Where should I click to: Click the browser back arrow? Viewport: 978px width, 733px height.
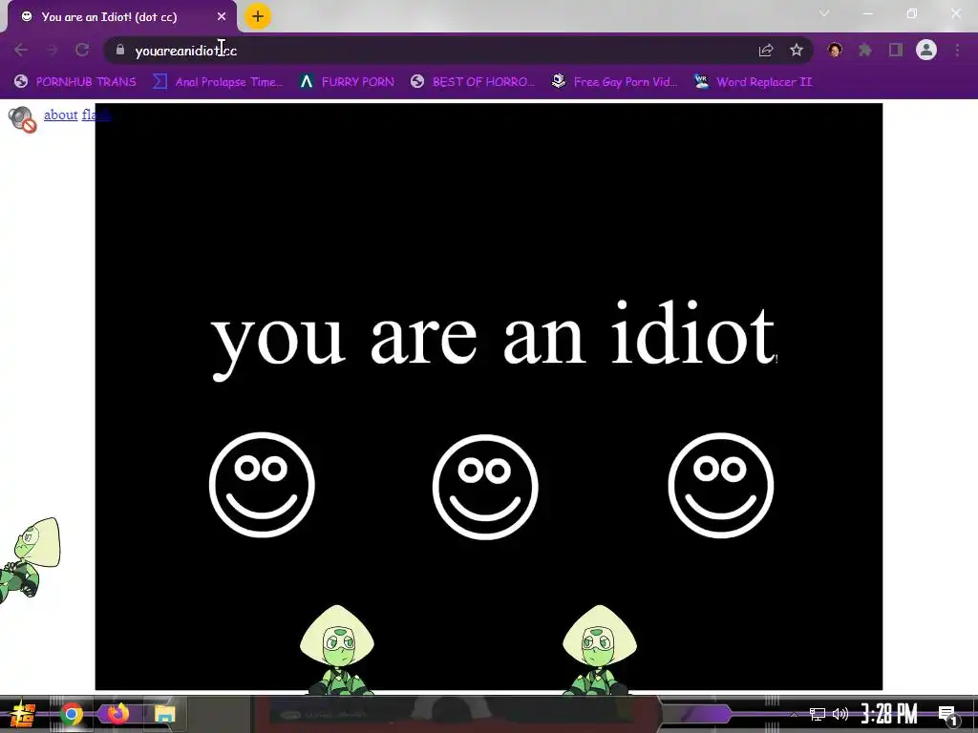(21, 50)
